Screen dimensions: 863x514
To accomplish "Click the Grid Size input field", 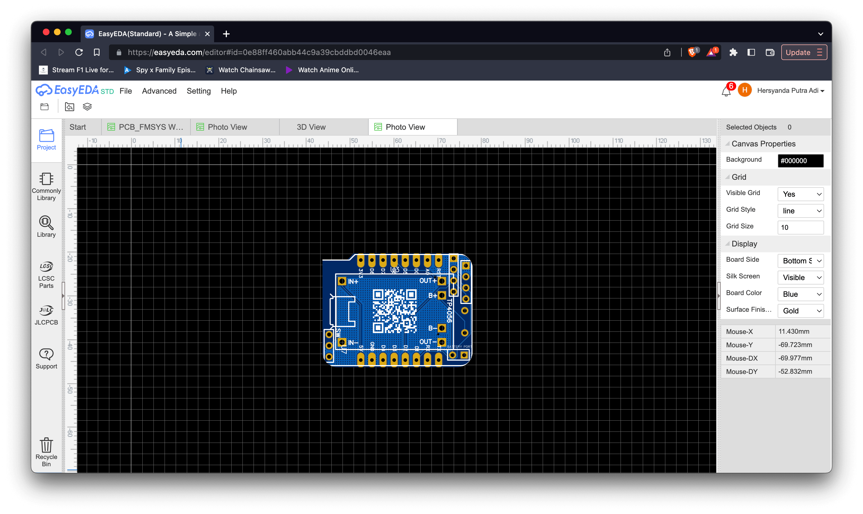I will pyautogui.click(x=800, y=227).
